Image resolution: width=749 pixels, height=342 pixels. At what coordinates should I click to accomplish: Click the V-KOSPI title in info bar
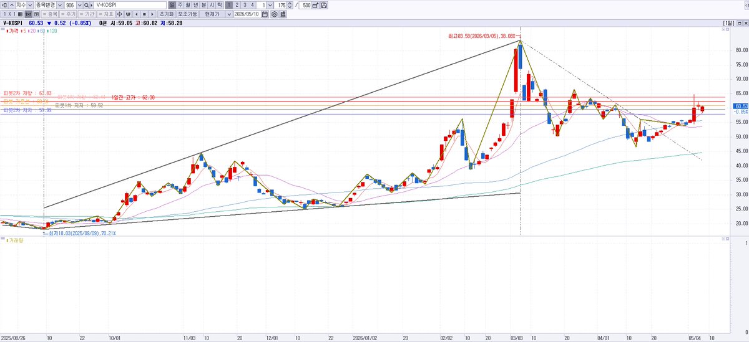pyautogui.click(x=12, y=23)
